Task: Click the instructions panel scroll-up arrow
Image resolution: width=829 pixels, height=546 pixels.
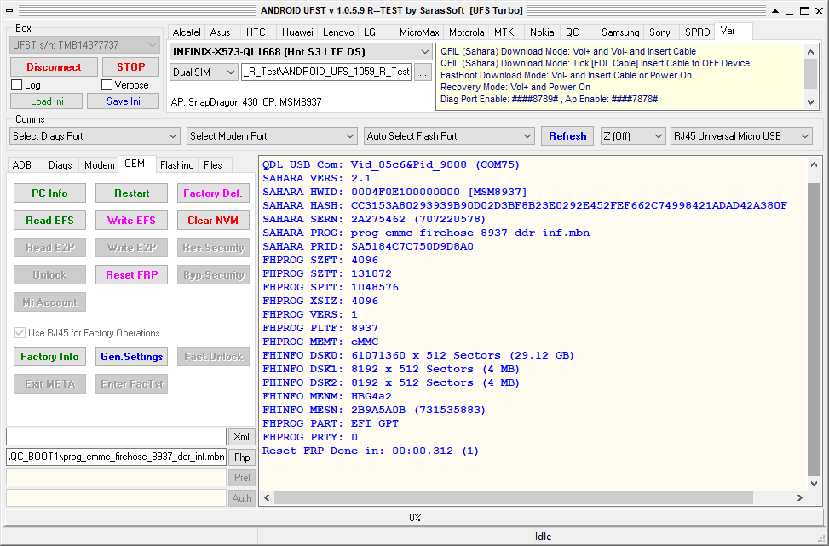Action: pyautogui.click(x=811, y=52)
